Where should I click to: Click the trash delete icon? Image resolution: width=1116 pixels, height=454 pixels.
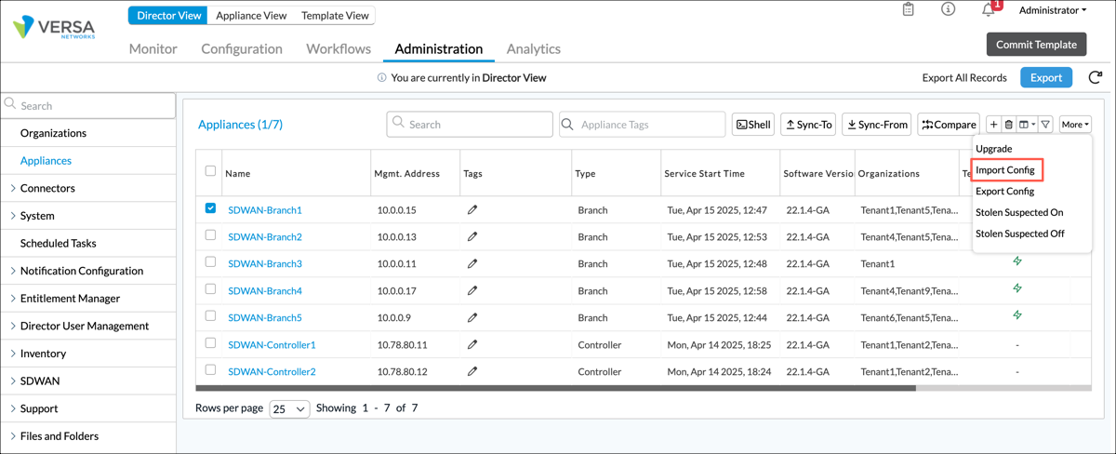click(1008, 125)
